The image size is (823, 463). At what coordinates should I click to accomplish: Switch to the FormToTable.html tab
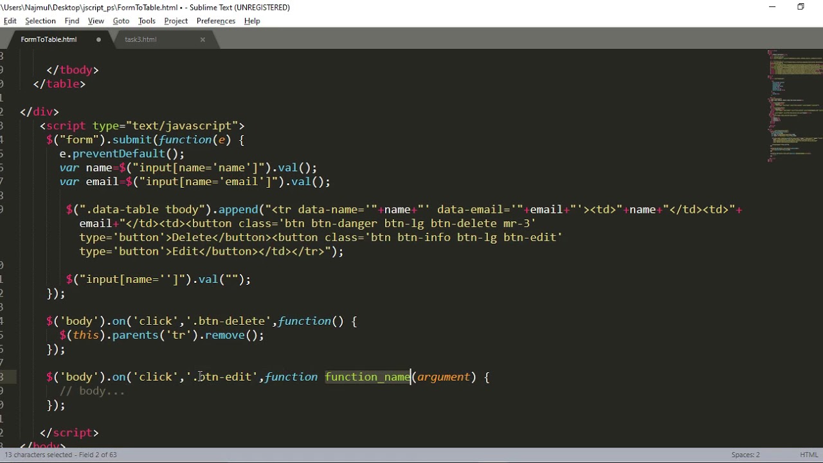(49, 39)
